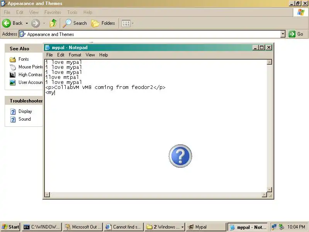
Task: Maximize the Notepad window
Action: (262, 48)
